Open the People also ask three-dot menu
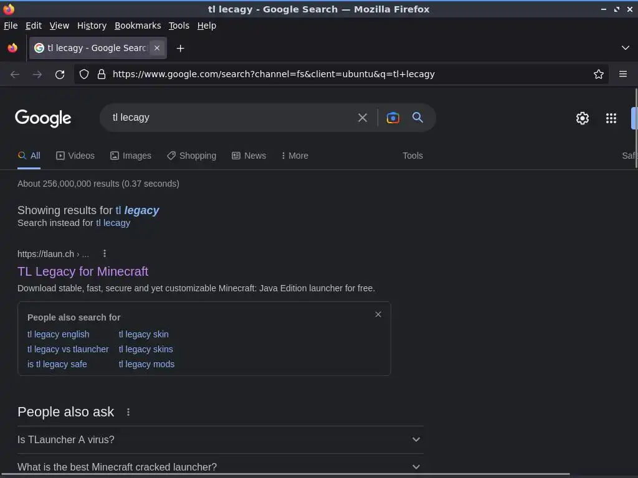Viewport: 638px width, 478px height. coord(128,412)
